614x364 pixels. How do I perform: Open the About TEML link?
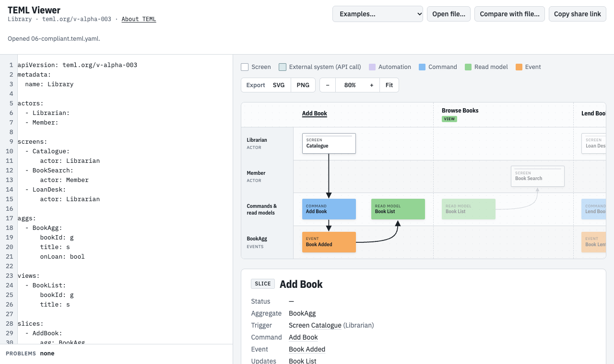point(139,19)
